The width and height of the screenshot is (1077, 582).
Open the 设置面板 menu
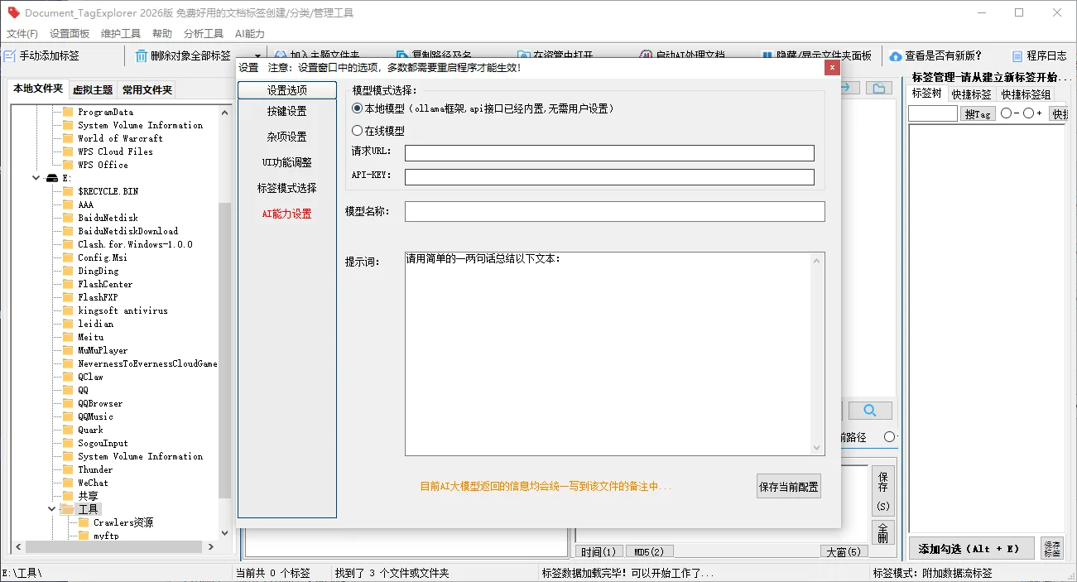pos(70,34)
